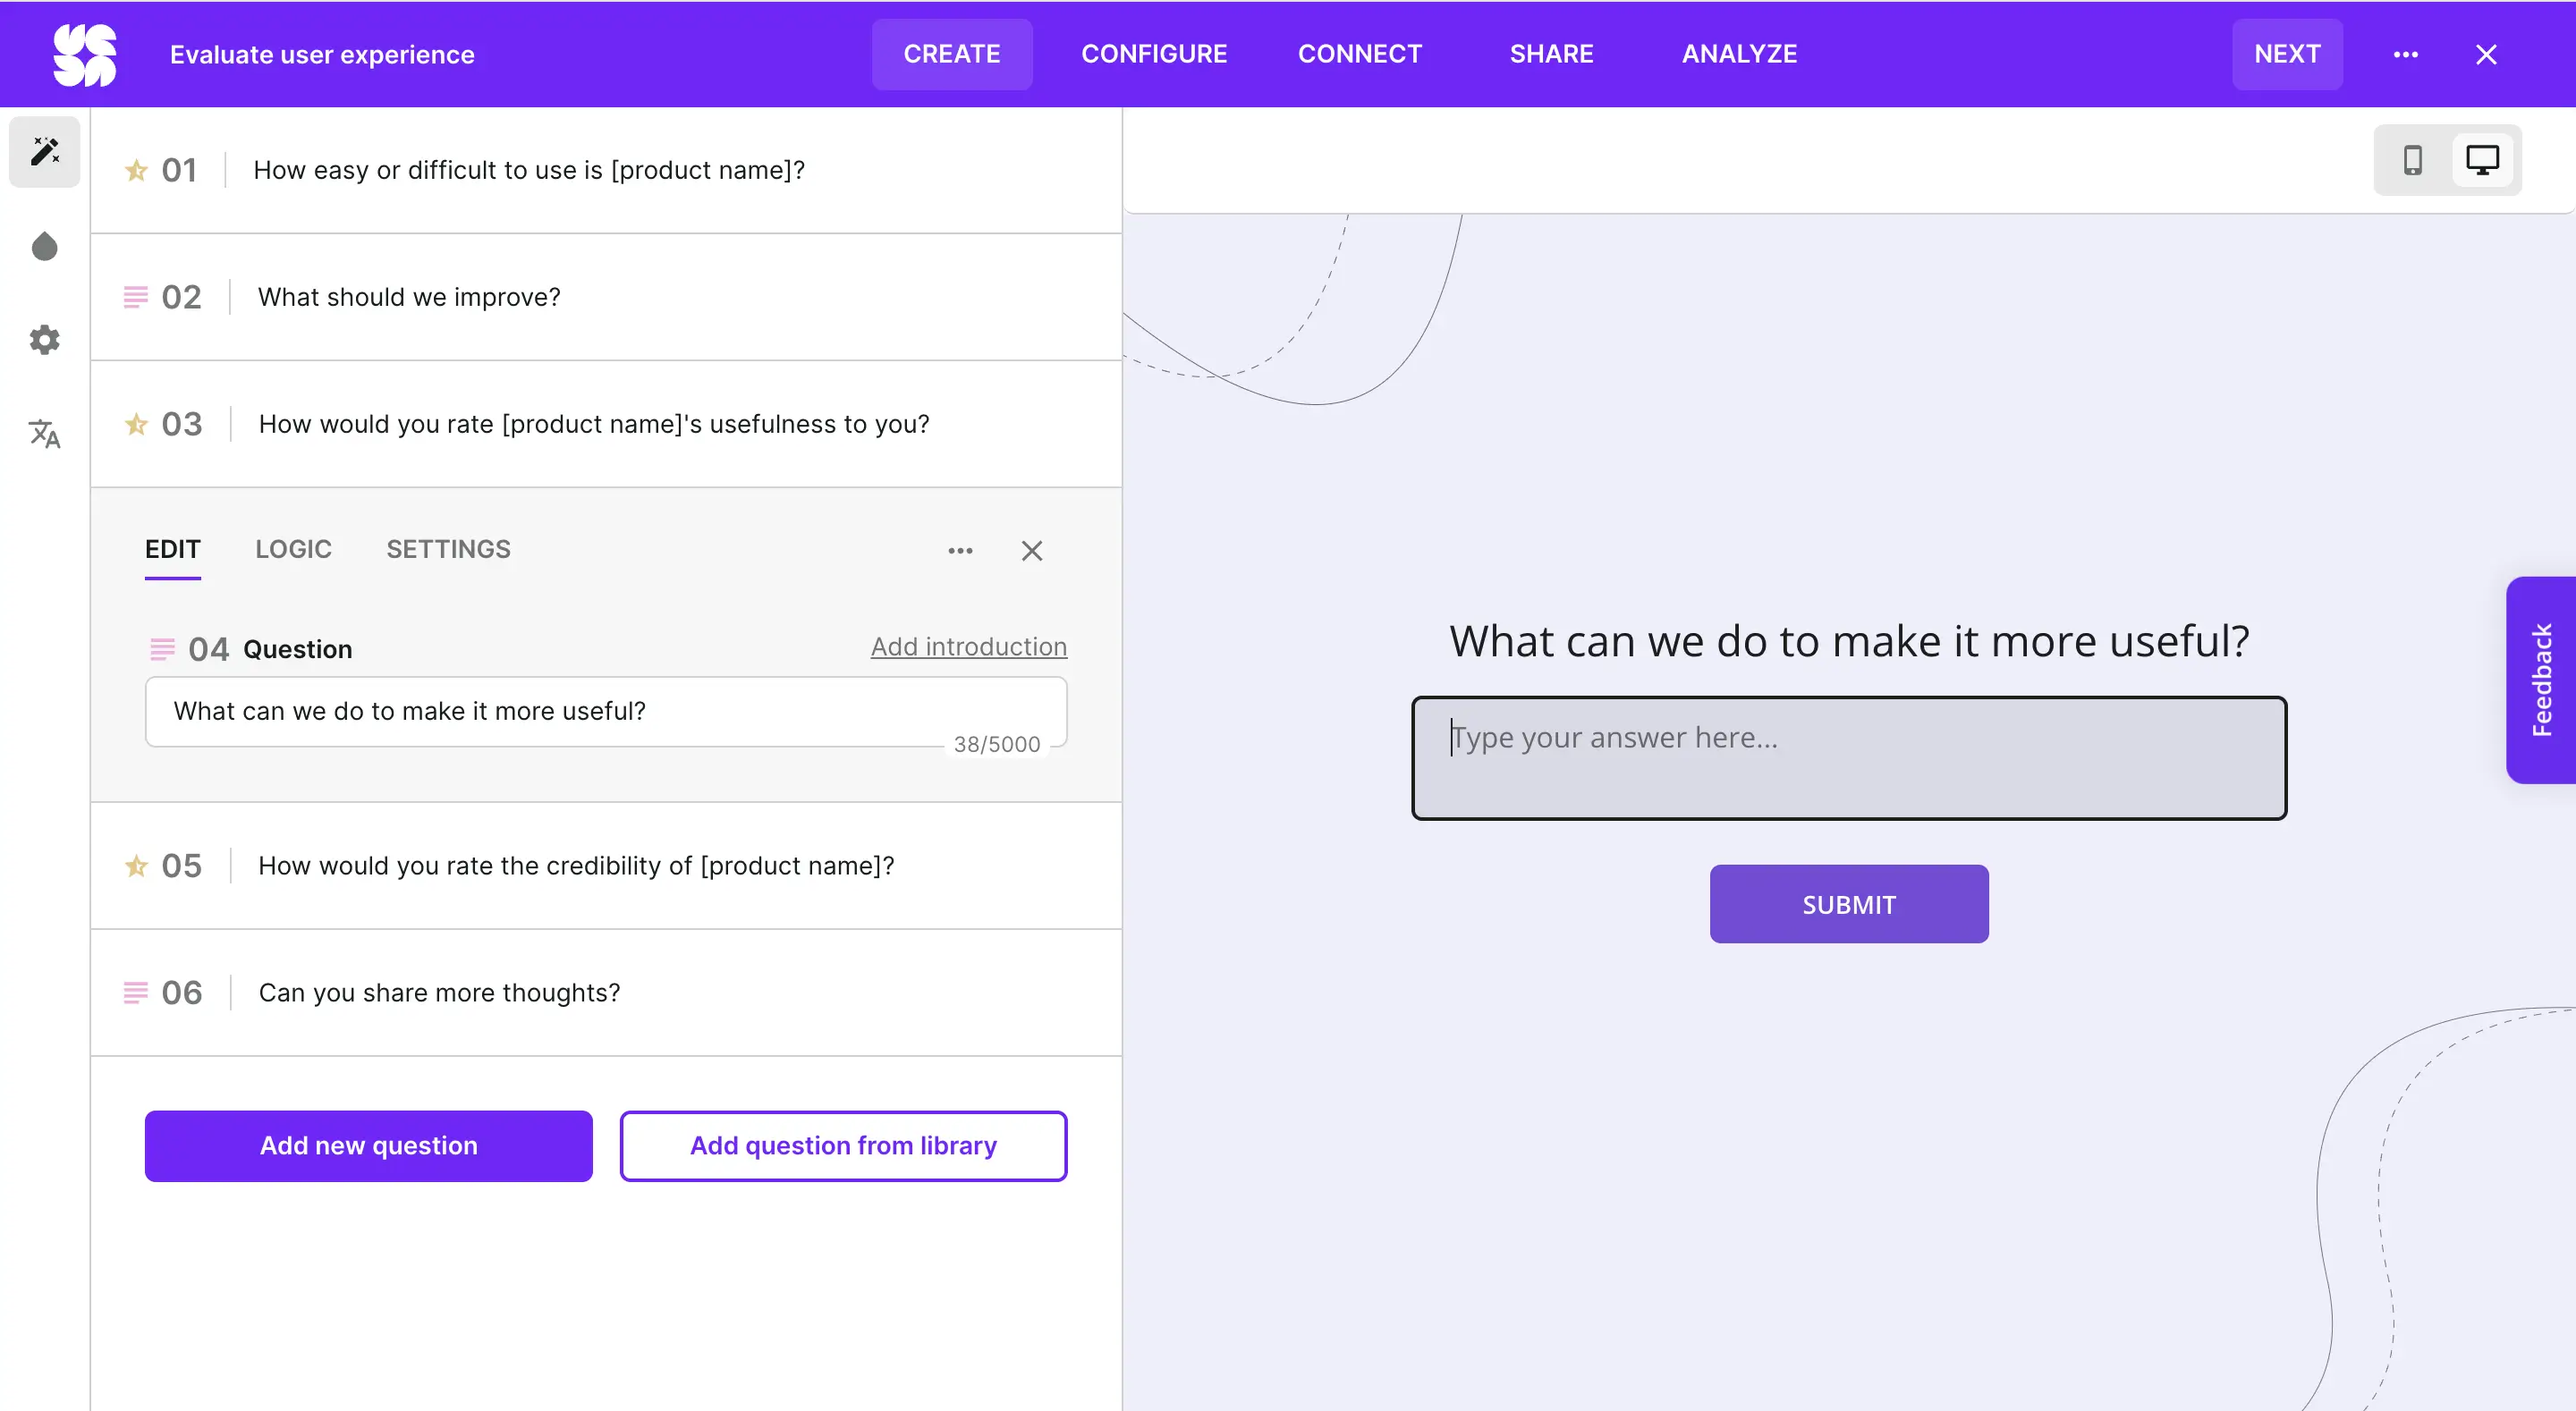Click the 04 Question label
This screenshot has height=1411, width=2576.
[x=270, y=649]
